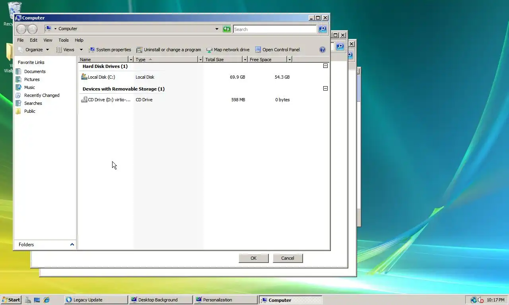This screenshot has height=305, width=509.
Task: Click the Search magnifier button in Computer window
Action: (x=322, y=29)
